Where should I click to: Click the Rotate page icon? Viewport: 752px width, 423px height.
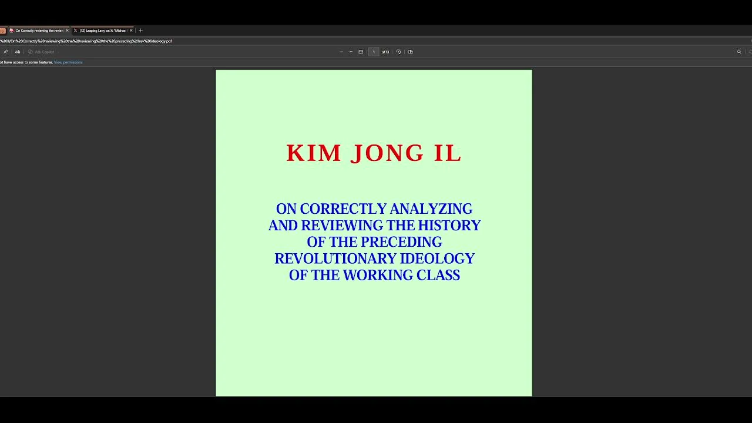398,52
